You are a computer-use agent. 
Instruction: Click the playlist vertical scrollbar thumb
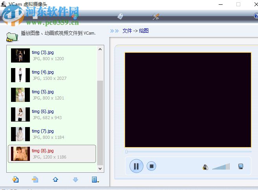(x=100, y=123)
